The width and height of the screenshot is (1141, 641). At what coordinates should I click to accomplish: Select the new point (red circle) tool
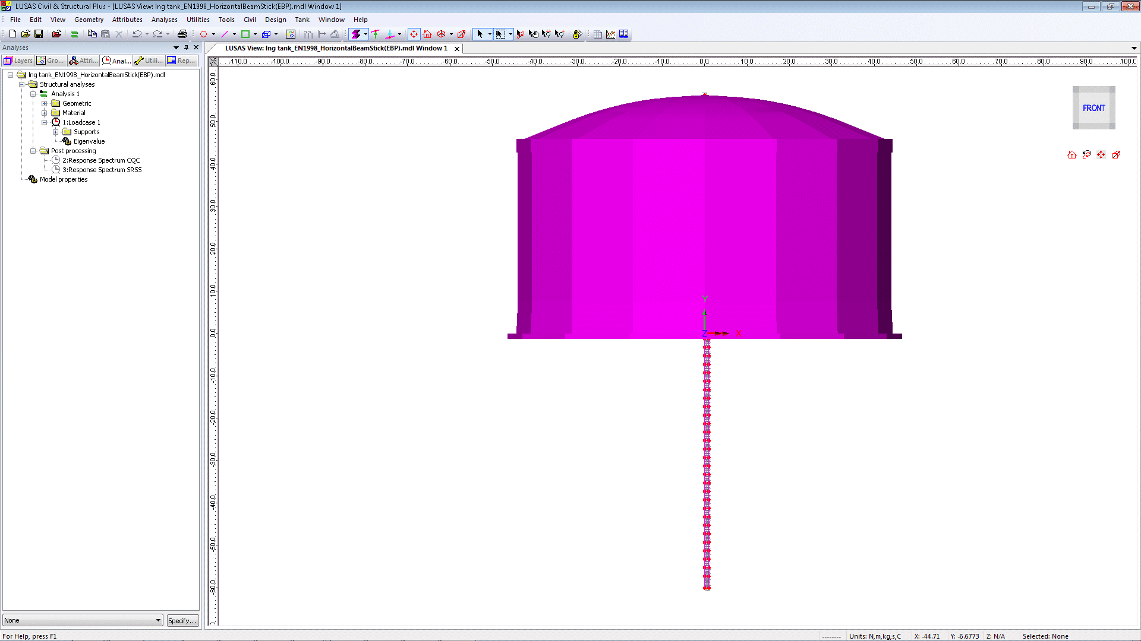(x=203, y=34)
